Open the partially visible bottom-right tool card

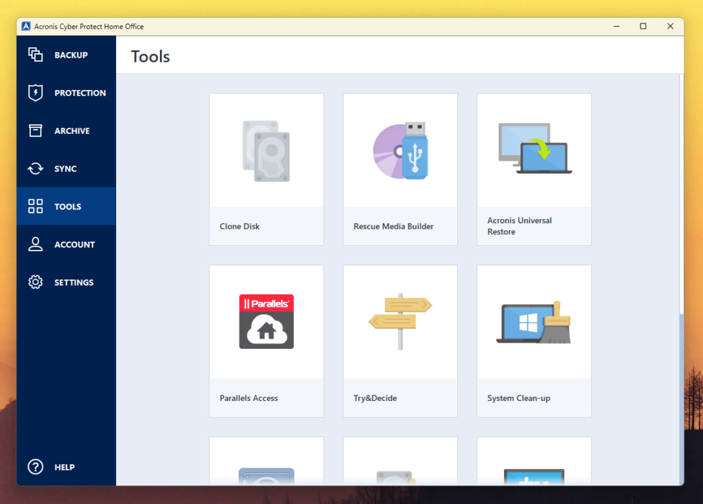534,461
